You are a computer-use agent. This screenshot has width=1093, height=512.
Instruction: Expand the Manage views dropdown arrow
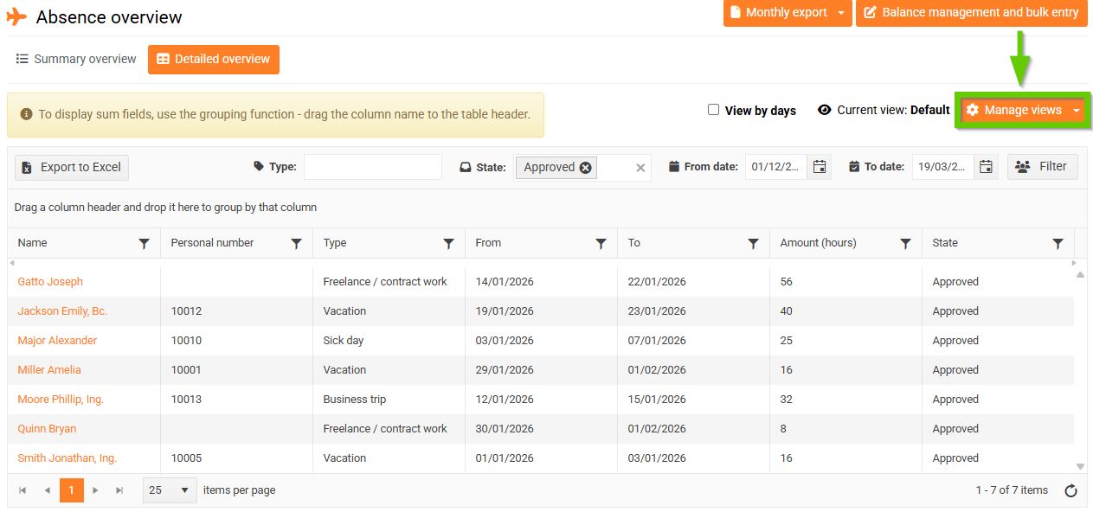tap(1077, 111)
